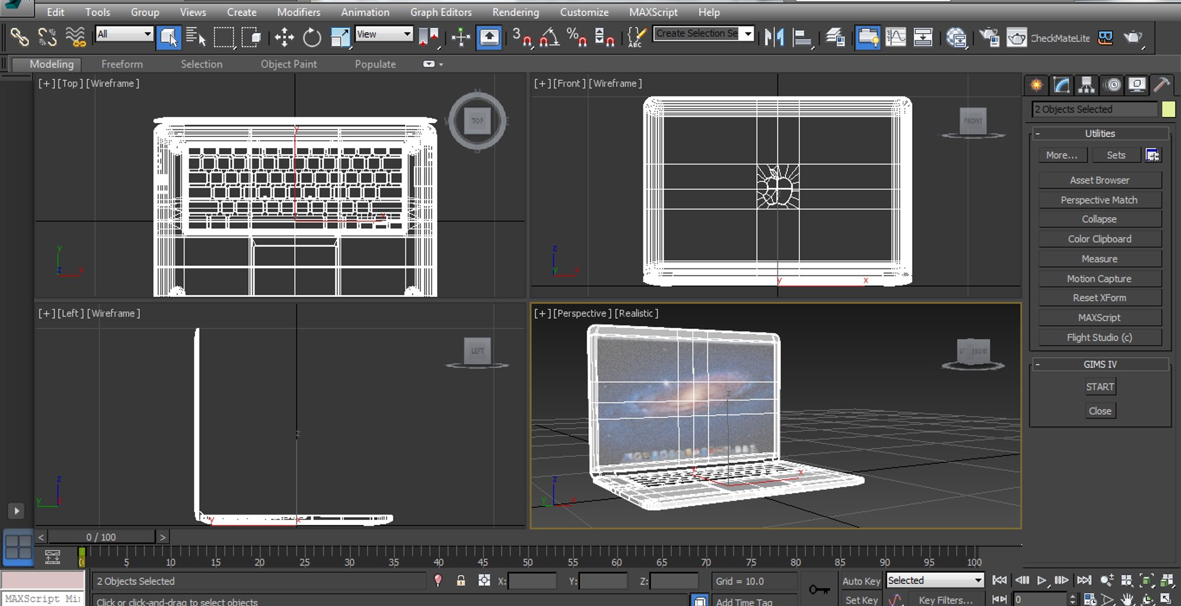Image resolution: width=1181 pixels, height=606 pixels.
Task: Click the Mirror tool icon
Action: (774, 37)
